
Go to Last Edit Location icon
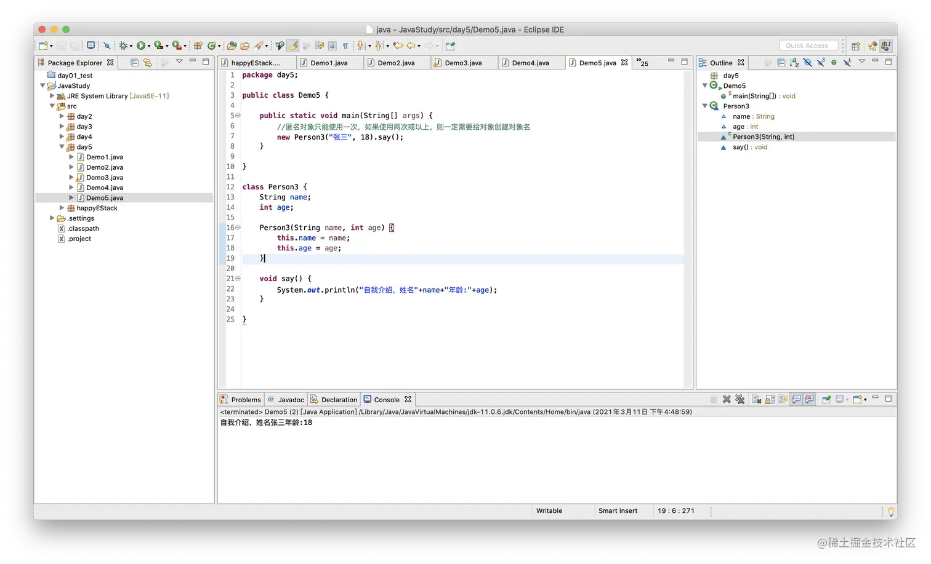point(398,46)
